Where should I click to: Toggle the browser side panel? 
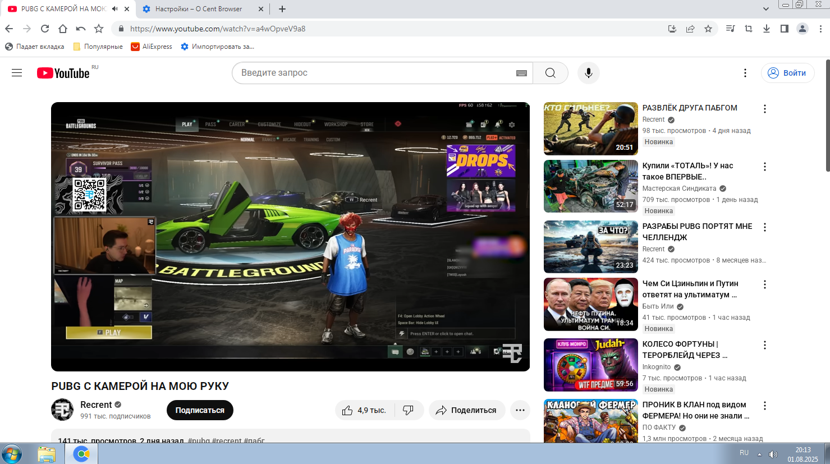coord(784,29)
